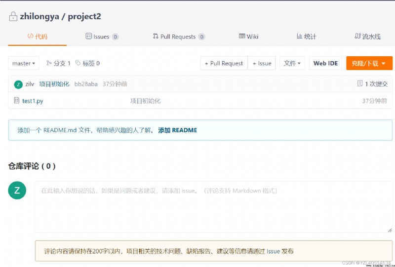Expand the master branch dropdown
395x267 pixels.
tap(24, 63)
